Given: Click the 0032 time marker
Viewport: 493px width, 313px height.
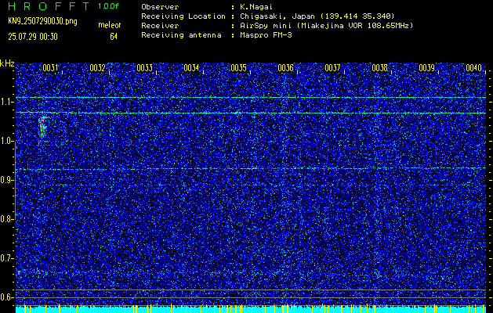Looking at the screenshot, I should pyautogui.click(x=97, y=68).
